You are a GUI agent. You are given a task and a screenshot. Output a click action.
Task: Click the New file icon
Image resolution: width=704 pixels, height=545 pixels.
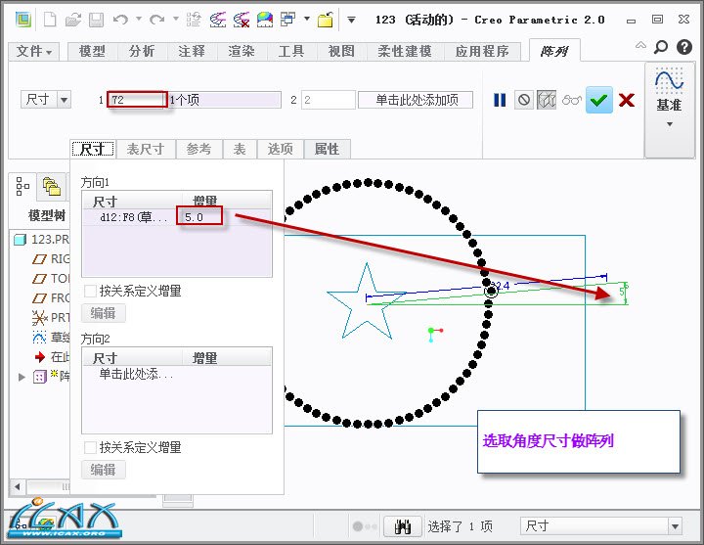(x=50, y=20)
